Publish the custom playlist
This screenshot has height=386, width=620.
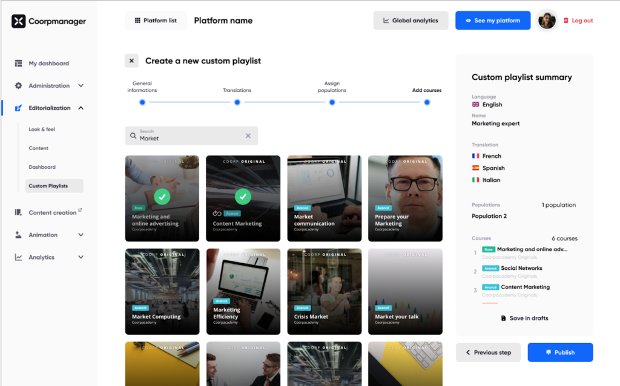tap(559, 352)
